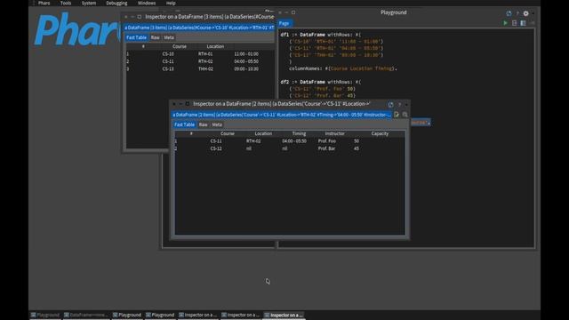Image resolution: width=569 pixels, height=320 pixels.
Task: Click the df1 assignment line in the Playground code
Action: (321, 35)
